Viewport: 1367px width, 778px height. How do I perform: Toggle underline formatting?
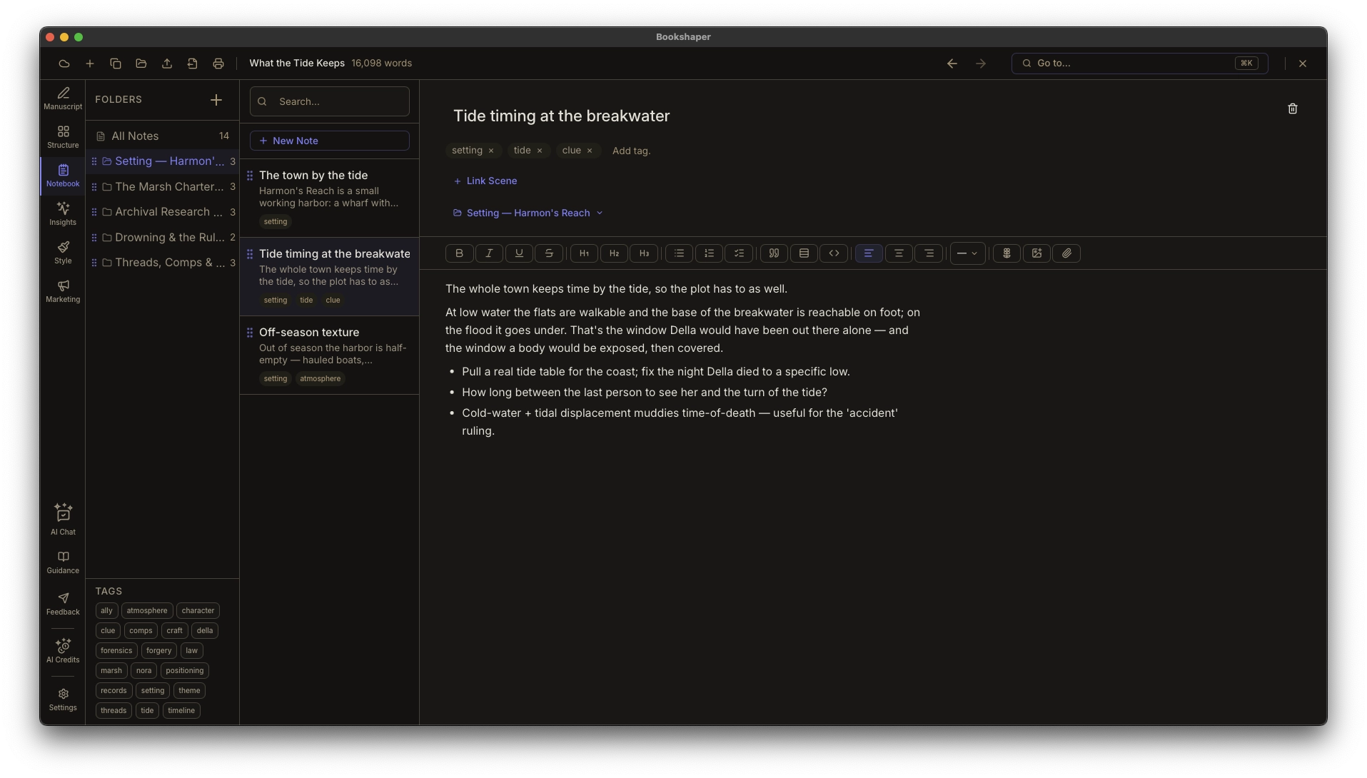tap(519, 253)
